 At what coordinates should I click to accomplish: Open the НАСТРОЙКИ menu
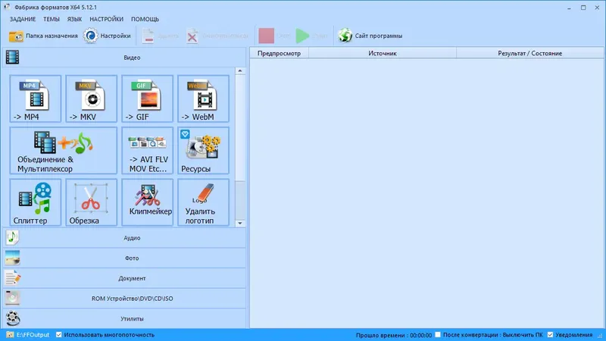pos(106,19)
